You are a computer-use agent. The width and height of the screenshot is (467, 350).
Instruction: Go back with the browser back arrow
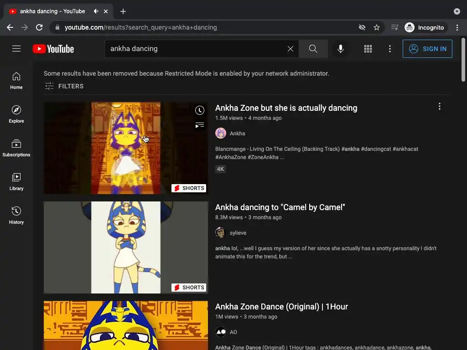click(10, 28)
